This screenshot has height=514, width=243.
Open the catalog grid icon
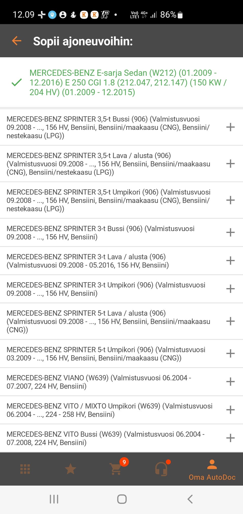25,469
